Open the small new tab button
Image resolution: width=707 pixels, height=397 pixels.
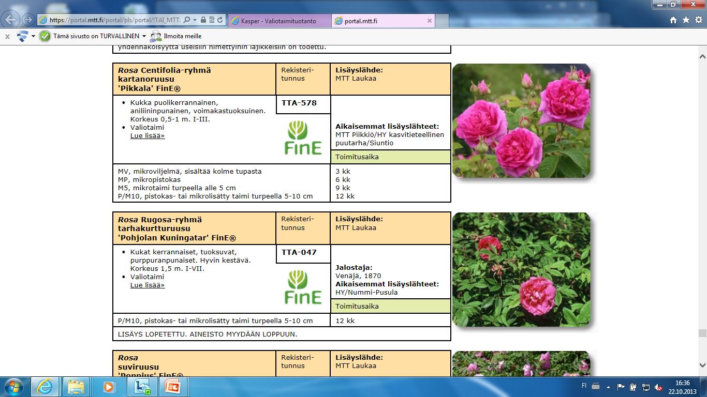point(441,21)
